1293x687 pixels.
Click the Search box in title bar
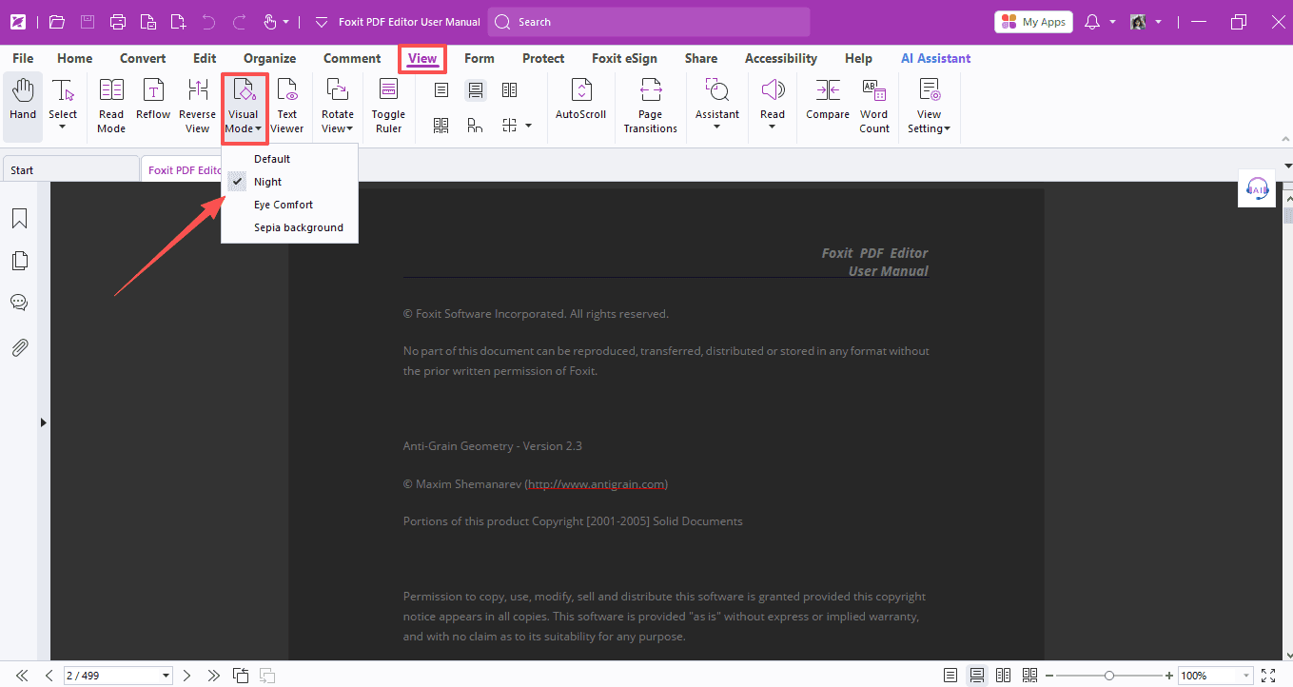click(x=649, y=22)
